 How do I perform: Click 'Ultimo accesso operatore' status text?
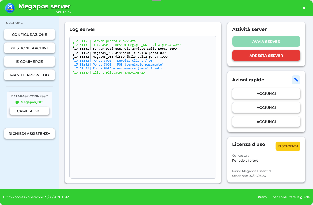point(36,197)
